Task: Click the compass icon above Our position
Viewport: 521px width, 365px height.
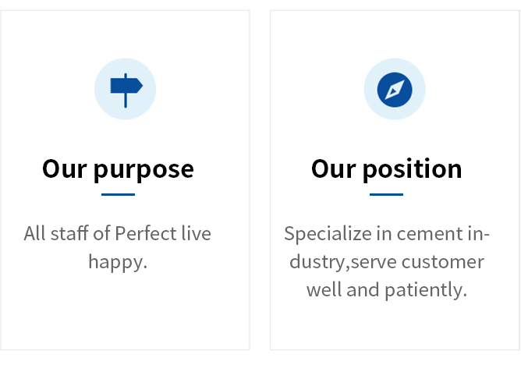Action: [395, 90]
